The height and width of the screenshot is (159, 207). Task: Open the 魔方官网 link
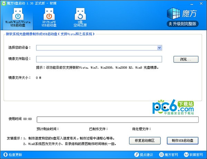pos(169,155)
